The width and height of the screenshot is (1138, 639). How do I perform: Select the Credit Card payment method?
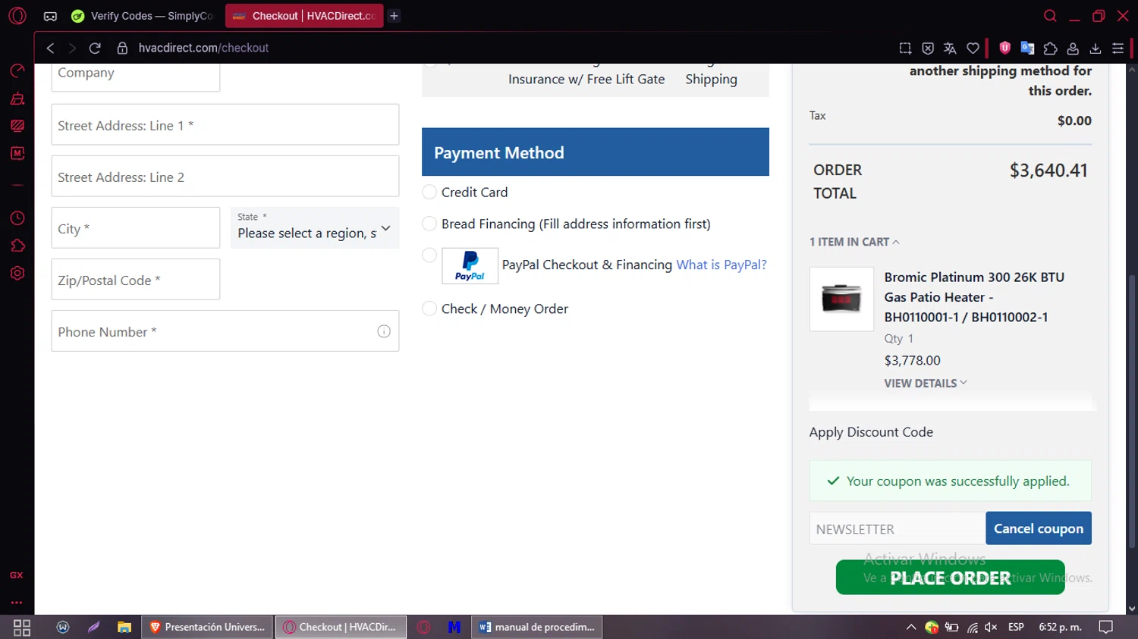click(429, 192)
